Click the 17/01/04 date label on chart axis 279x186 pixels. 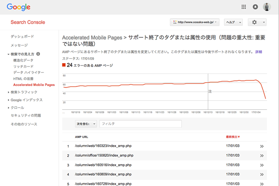point(256,113)
